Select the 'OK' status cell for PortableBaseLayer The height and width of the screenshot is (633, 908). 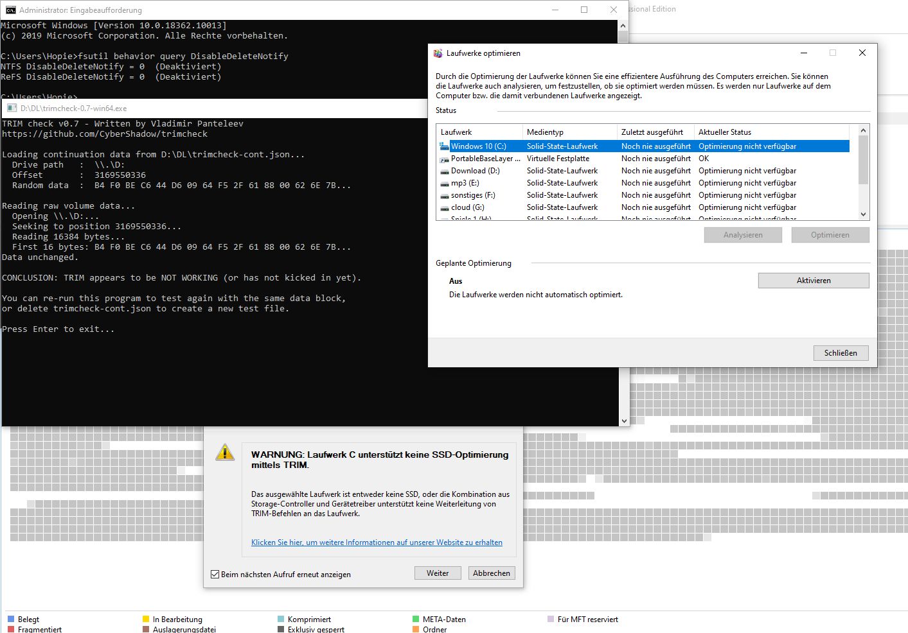704,159
